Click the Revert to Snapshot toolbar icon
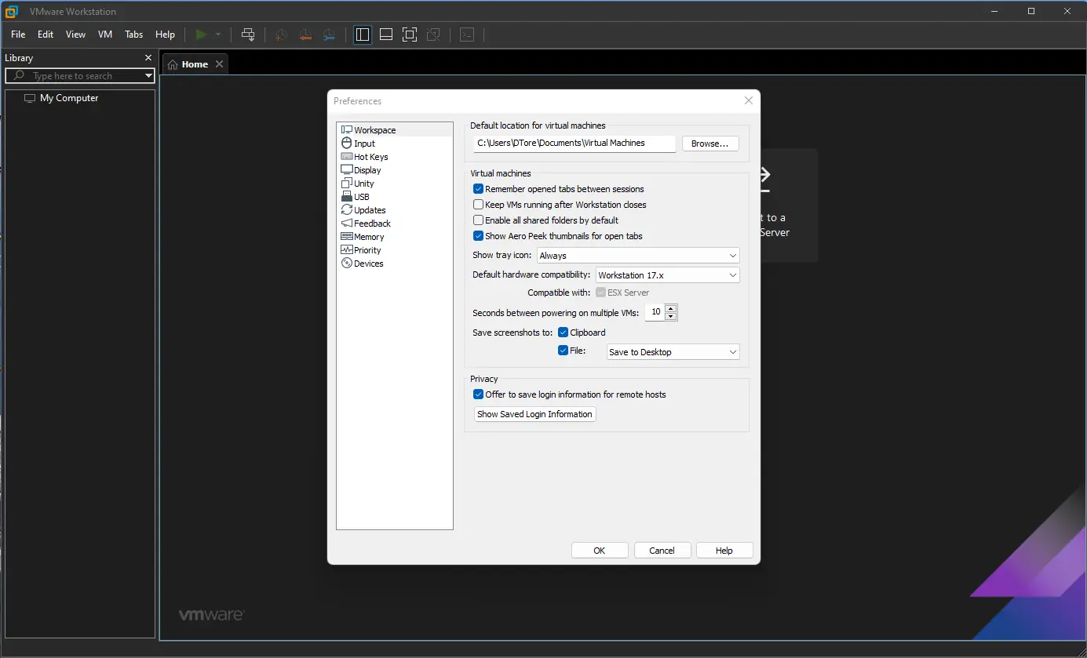The height and width of the screenshot is (658, 1087). tap(305, 35)
